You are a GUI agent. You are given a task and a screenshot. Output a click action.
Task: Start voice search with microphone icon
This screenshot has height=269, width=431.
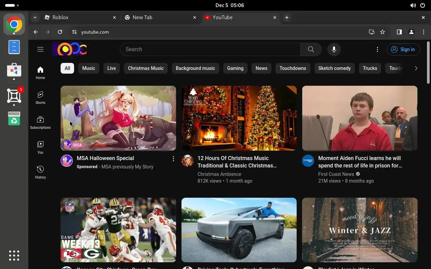tap(334, 49)
